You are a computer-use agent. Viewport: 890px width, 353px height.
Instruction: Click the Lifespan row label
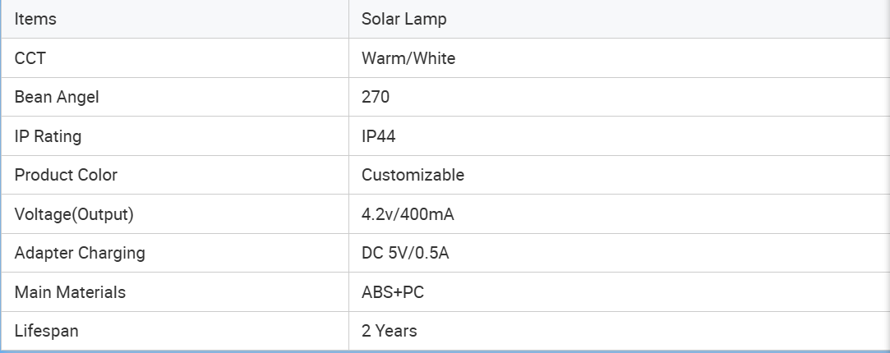click(47, 330)
